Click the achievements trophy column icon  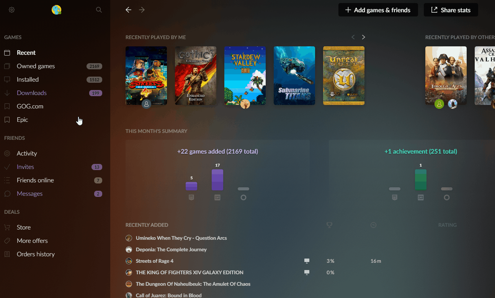pos(329,225)
